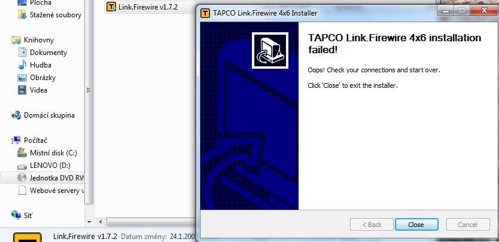This screenshot has width=499, height=242.
Task: Open the Hudba music library icon
Action: coord(22,65)
